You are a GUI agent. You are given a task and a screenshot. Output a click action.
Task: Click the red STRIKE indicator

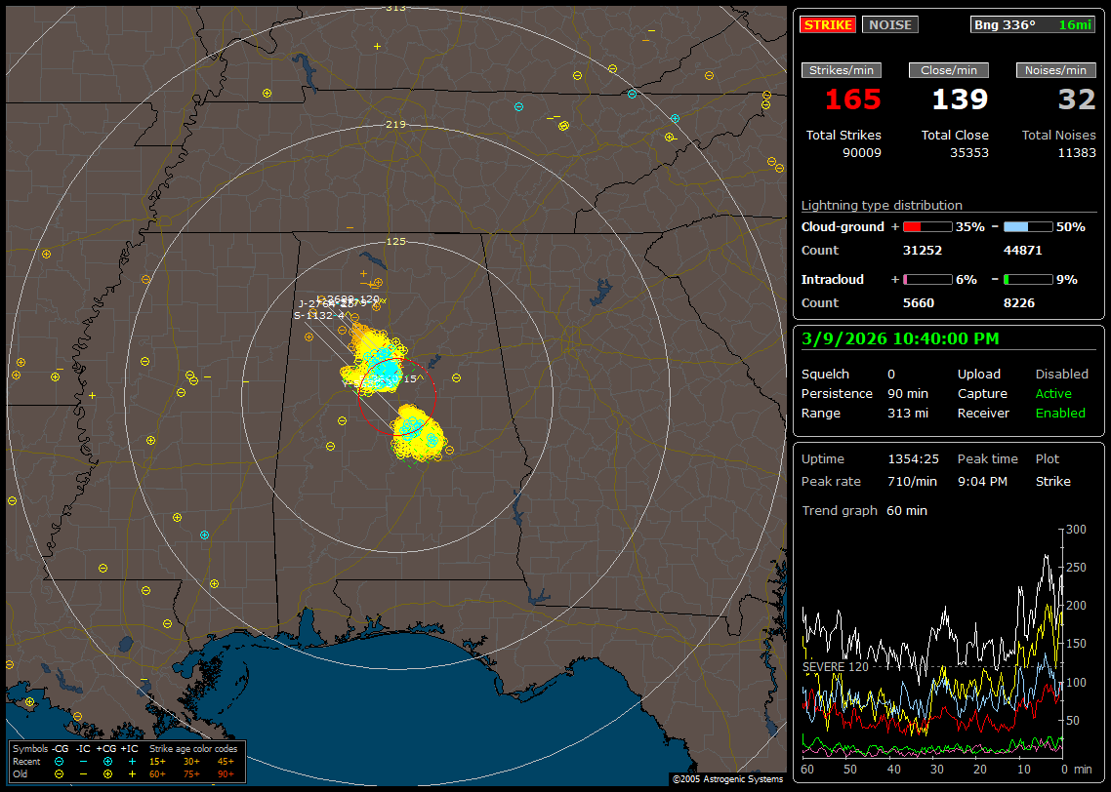click(x=828, y=24)
